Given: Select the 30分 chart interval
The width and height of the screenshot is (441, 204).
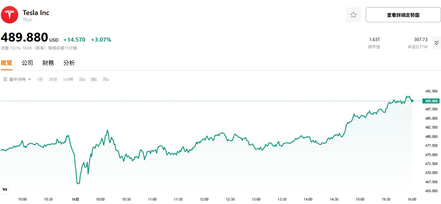Looking at the screenshot, I should pyautogui.click(x=53, y=79).
